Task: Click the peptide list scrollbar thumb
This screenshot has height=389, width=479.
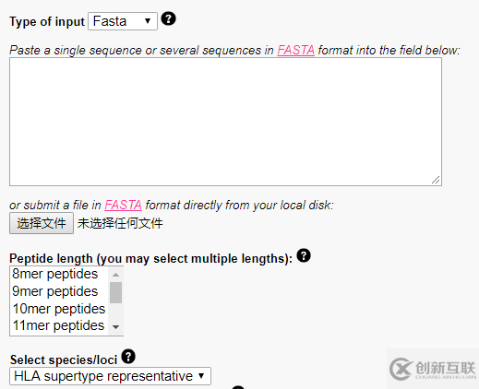Action: tap(115, 292)
